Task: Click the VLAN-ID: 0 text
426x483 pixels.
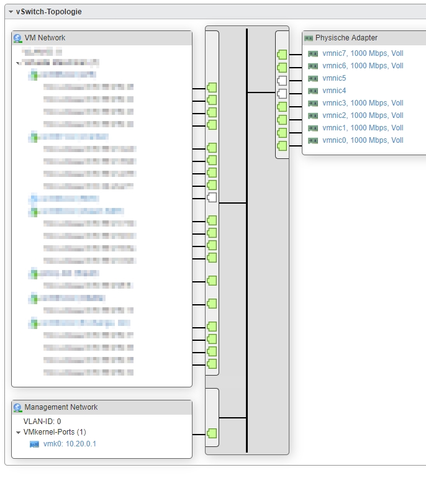Action: (x=42, y=421)
